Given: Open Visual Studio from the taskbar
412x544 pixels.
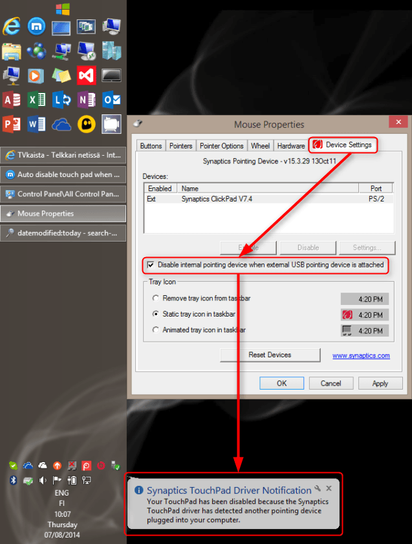Looking at the screenshot, I should [x=86, y=75].
